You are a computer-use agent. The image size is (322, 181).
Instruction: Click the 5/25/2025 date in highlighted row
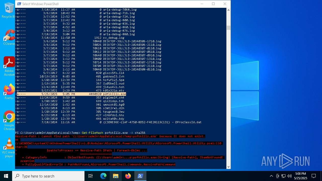point(49,94)
